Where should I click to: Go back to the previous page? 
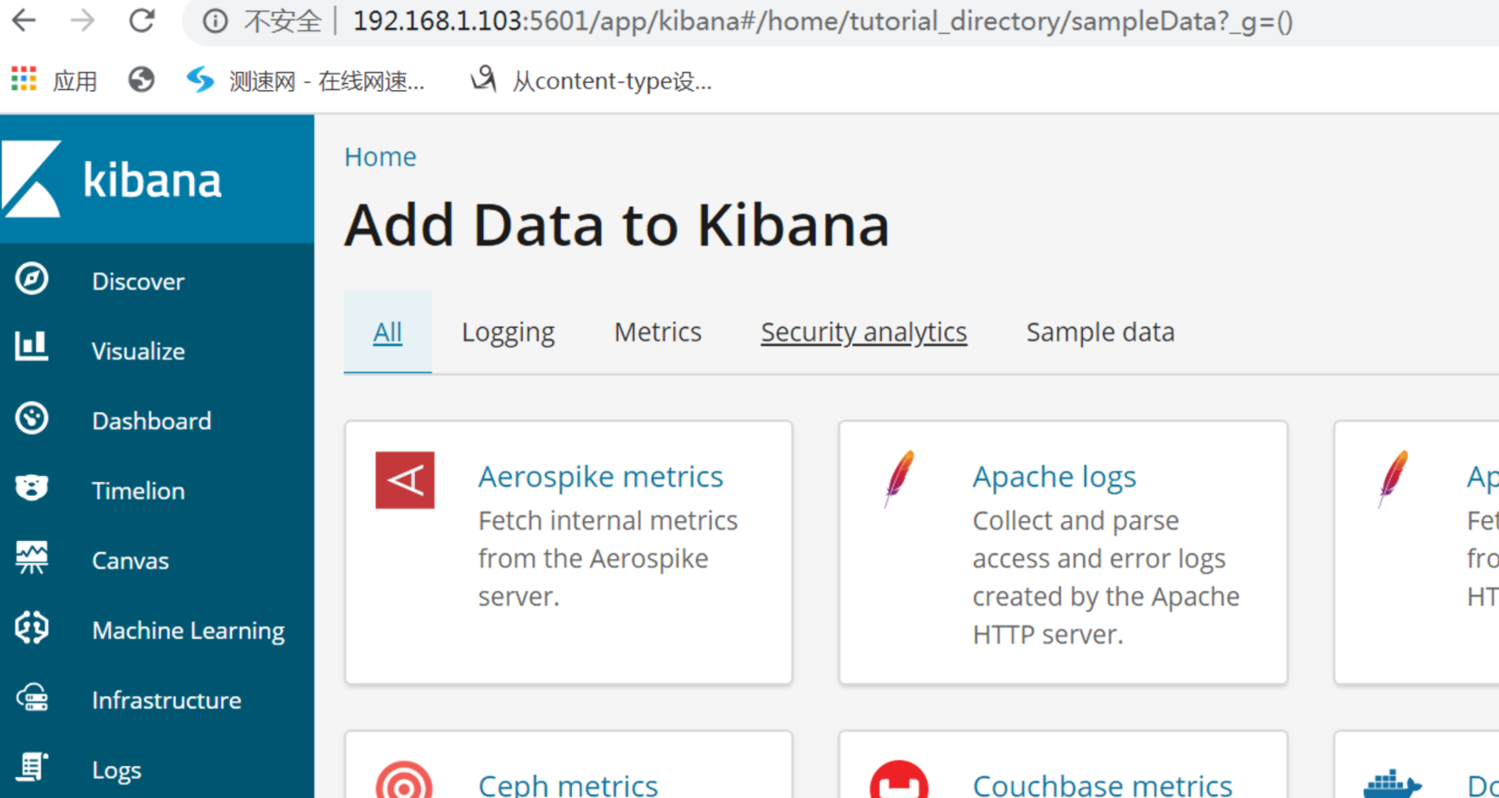(x=24, y=21)
